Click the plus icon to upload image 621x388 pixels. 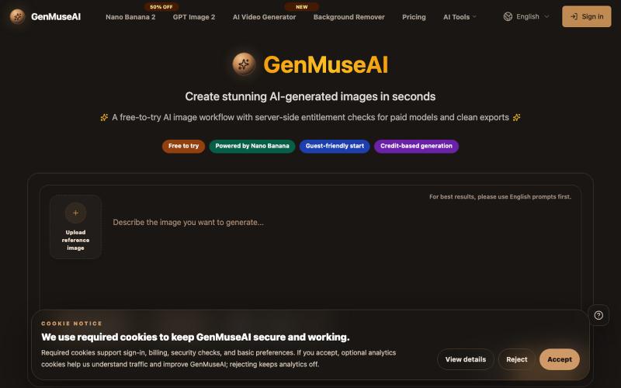[75, 213]
